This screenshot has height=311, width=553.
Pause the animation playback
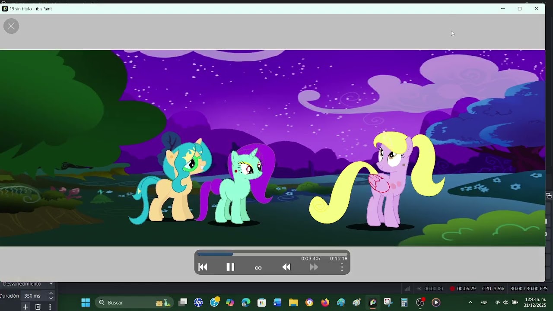click(x=230, y=267)
